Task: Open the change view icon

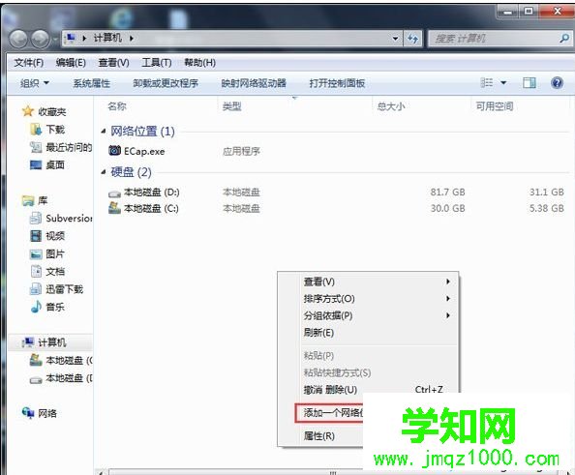Action: (x=487, y=83)
